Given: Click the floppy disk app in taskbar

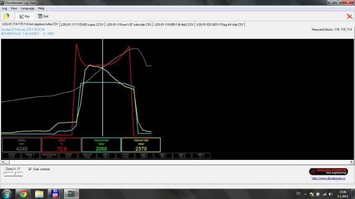Looking at the screenshot, I should click(54, 194).
